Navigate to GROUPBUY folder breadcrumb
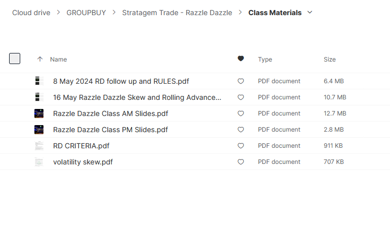The image size is (390, 229). point(86,13)
